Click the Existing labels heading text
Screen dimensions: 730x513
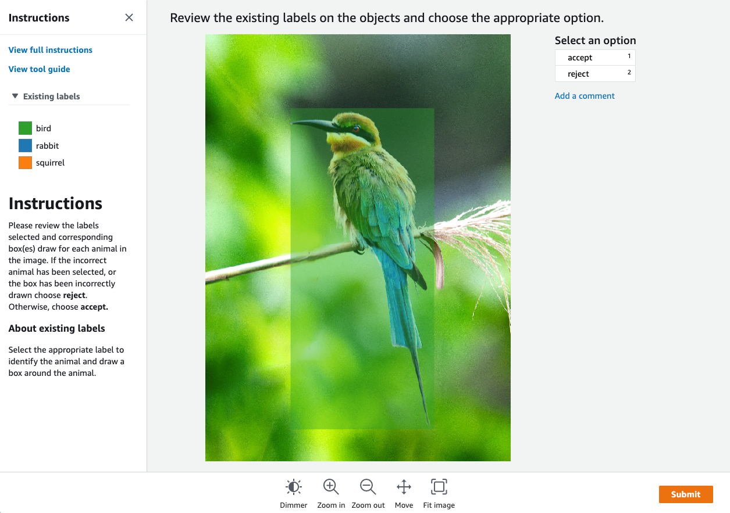(52, 96)
